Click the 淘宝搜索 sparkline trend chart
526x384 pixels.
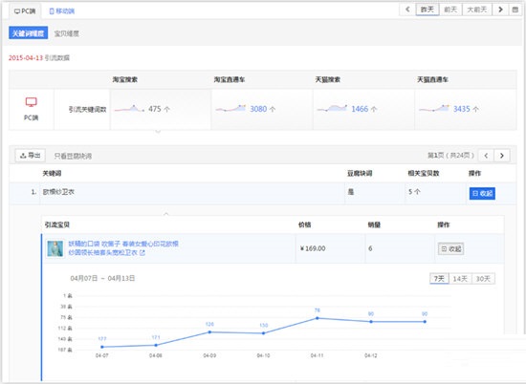tap(129, 108)
